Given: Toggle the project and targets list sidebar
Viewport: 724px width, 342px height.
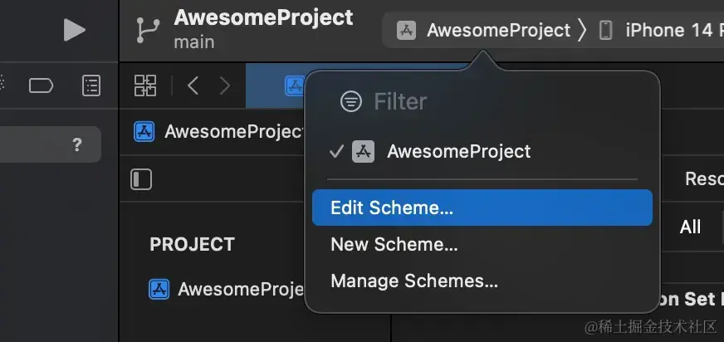Looking at the screenshot, I should pos(141,179).
